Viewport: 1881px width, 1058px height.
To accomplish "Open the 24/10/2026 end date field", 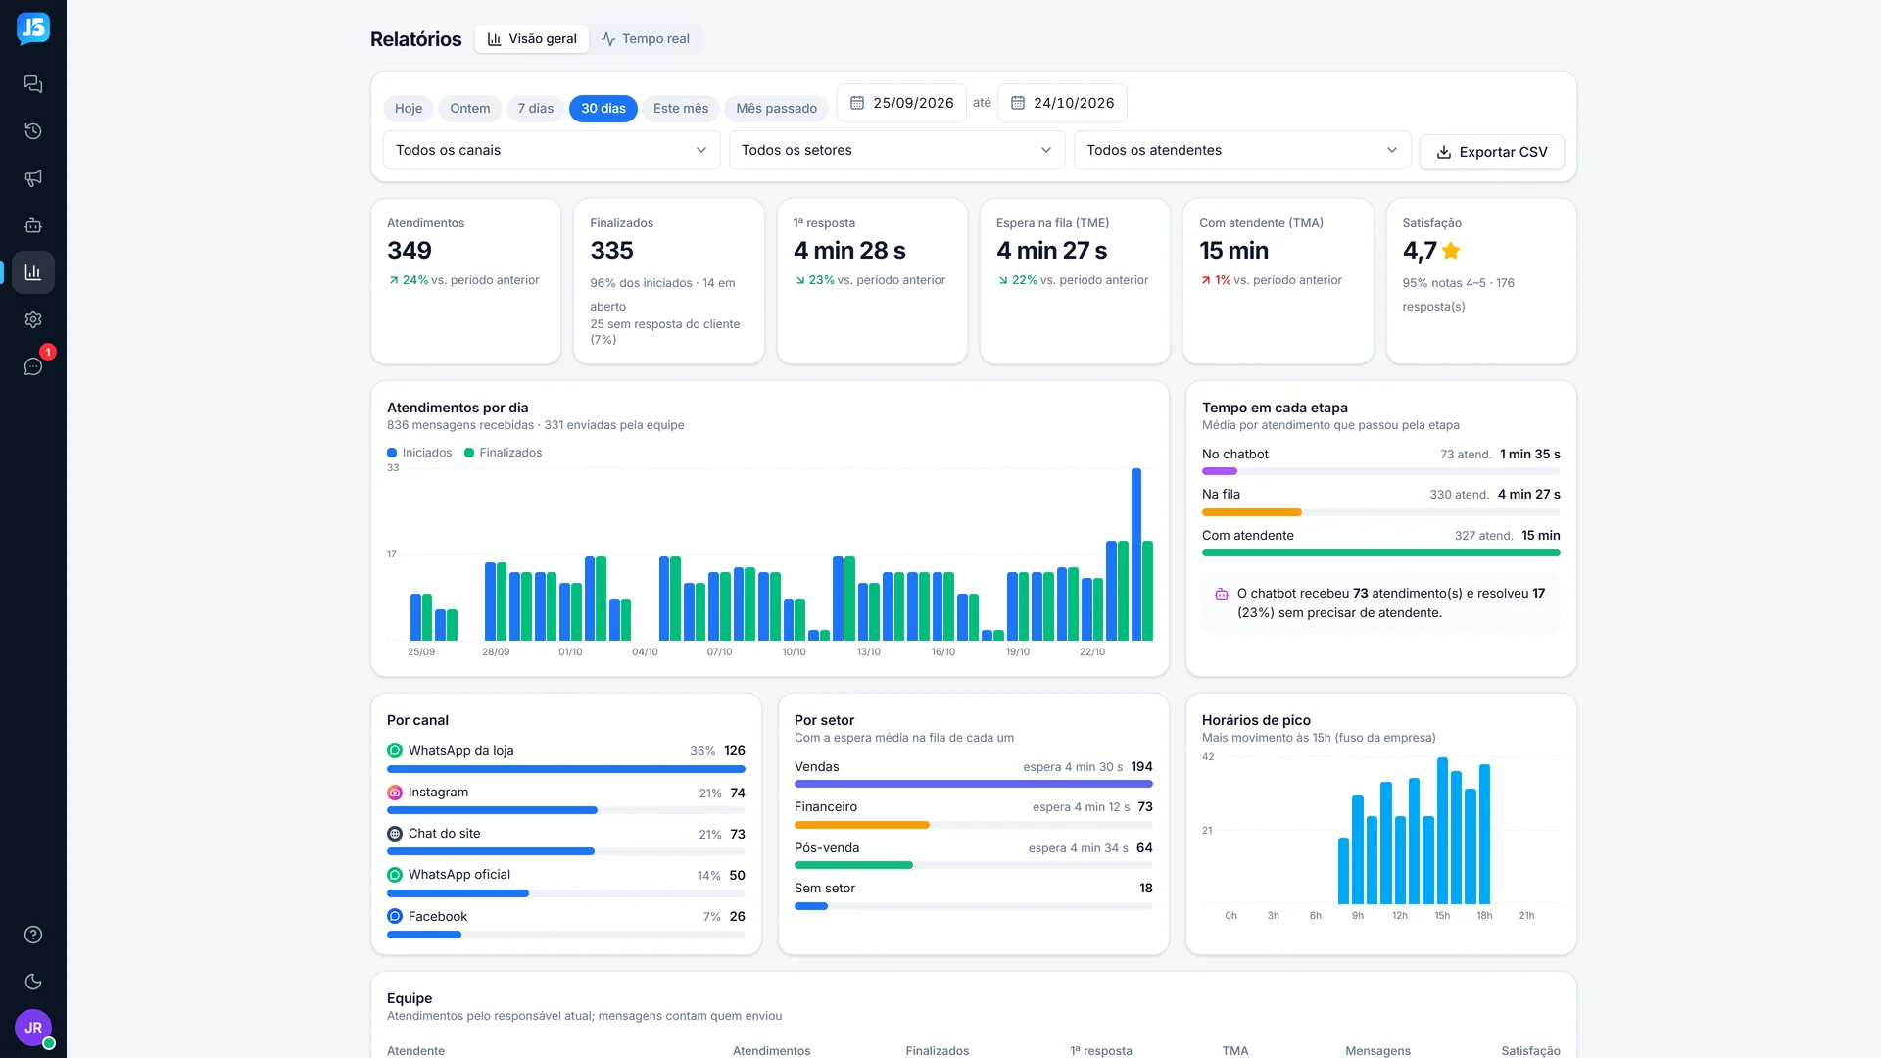I will click(1062, 103).
